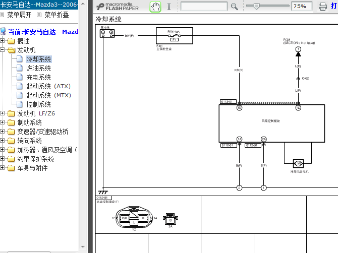Click the magnifier search icon
The image size is (338, 253).
coord(234,7)
